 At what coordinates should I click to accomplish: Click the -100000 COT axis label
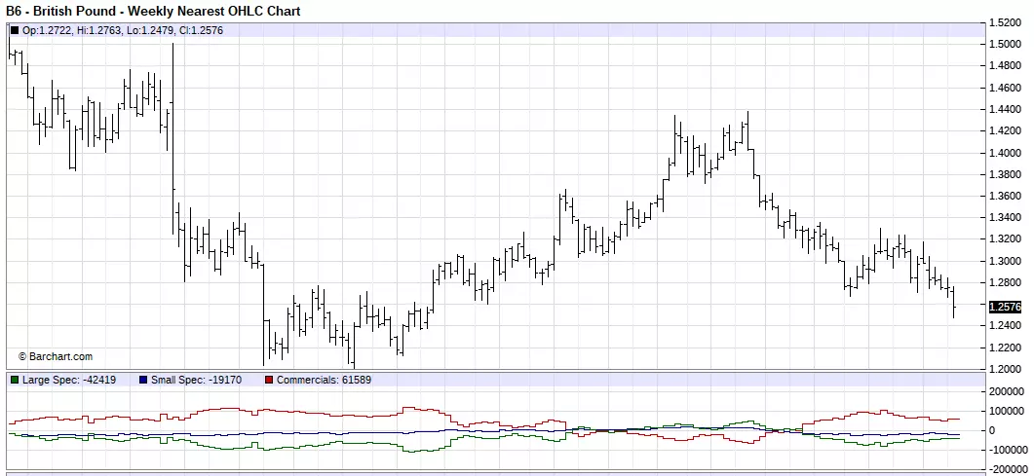point(1009,450)
